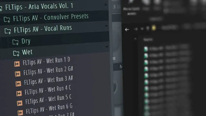The width and height of the screenshot is (206, 116).
Task: Click the waveform icon for Wet Run 3 A#
Action: (18, 84)
